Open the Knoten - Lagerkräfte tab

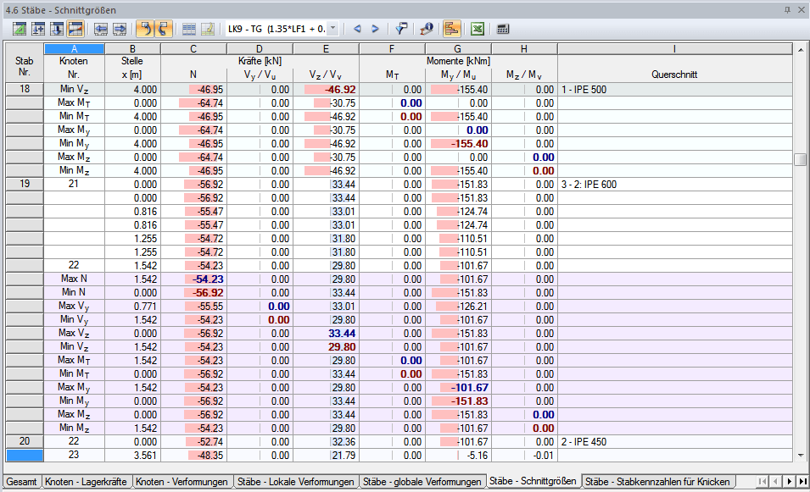click(x=86, y=482)
